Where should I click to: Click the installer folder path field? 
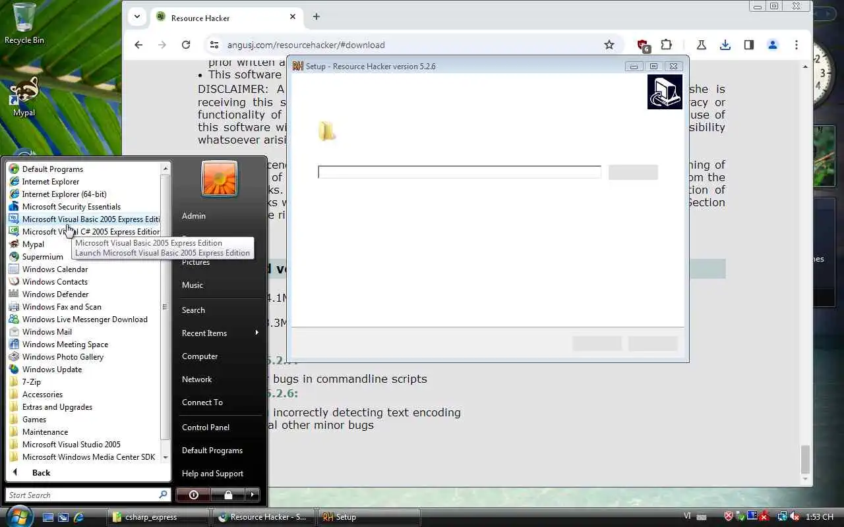tap(460, 172)
